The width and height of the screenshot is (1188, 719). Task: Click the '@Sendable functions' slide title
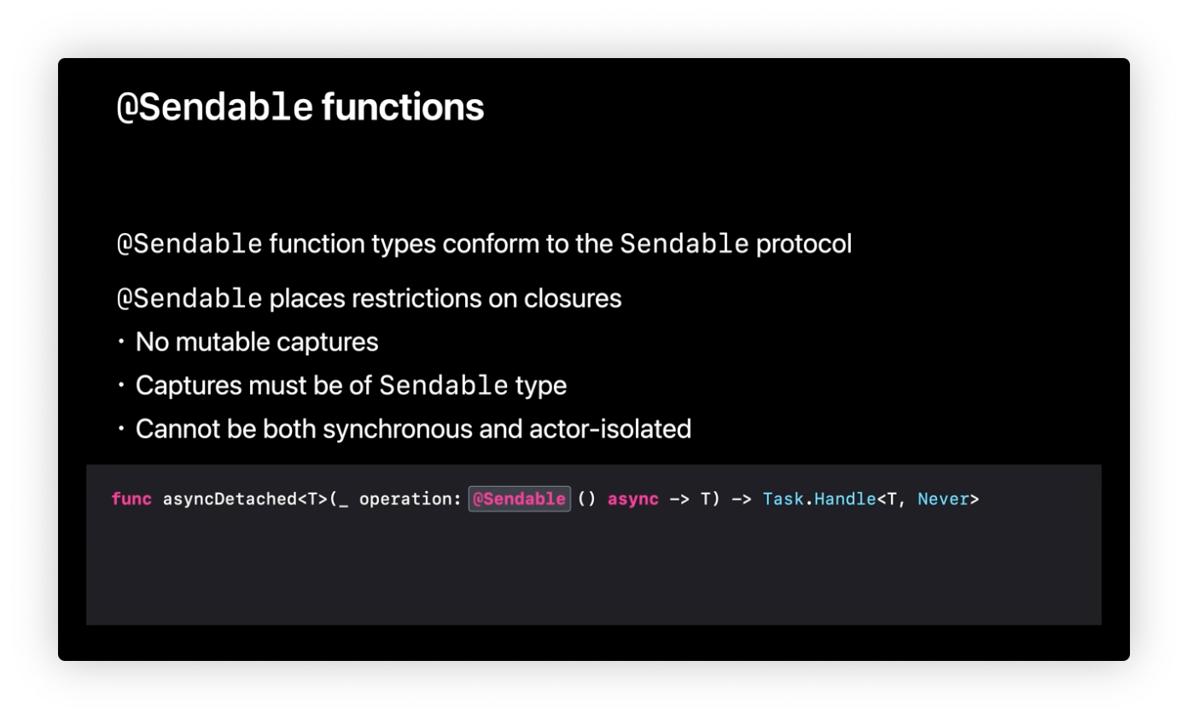coord(300,108)
